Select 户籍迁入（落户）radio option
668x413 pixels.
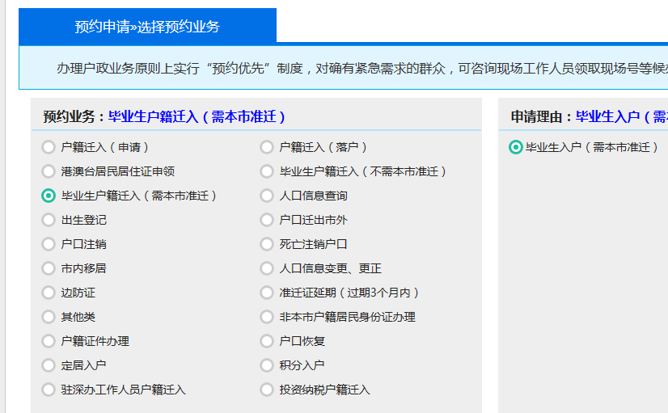267,147
